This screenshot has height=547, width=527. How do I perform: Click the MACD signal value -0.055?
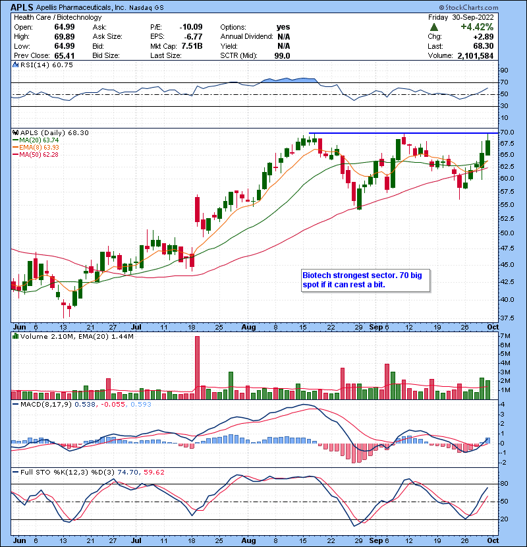(x=113, y=404)
